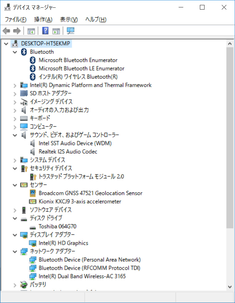The height and width of the screenshot is (303, 235).
Task: Click the Bluetooth category icon
Action: 24,52
